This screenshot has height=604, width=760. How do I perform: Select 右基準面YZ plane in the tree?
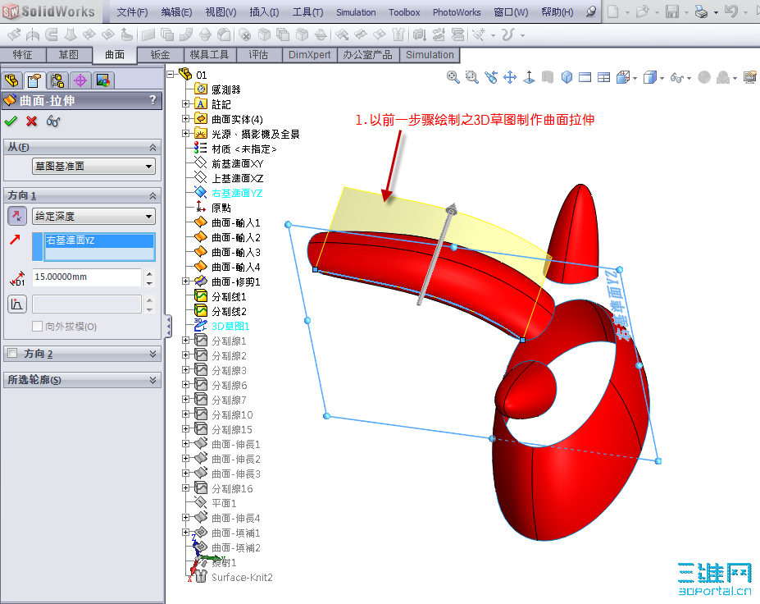tap(237, 193)
